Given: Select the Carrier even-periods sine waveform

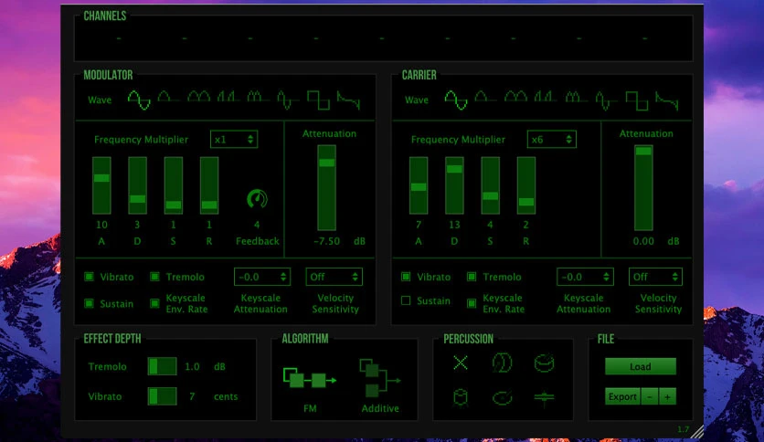Looking at the screenshot, I should [x=575, y=97].
